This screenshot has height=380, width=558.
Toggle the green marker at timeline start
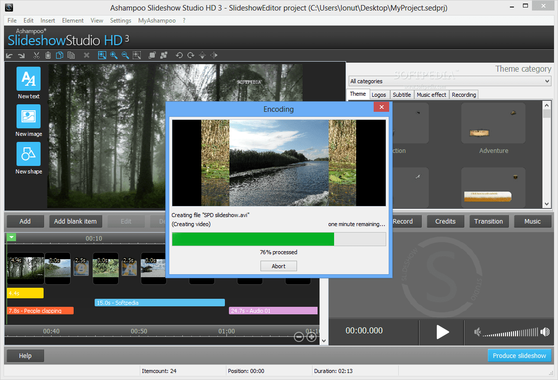click(11, 237)
